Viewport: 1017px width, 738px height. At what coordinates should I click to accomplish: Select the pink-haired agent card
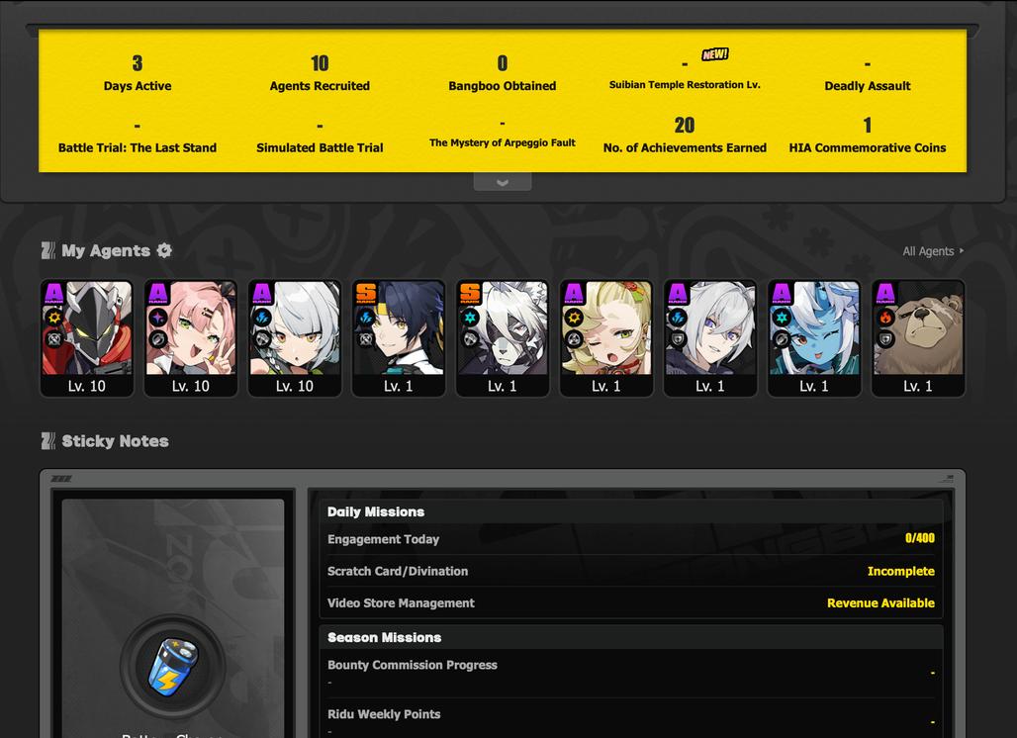coord(191,338)
